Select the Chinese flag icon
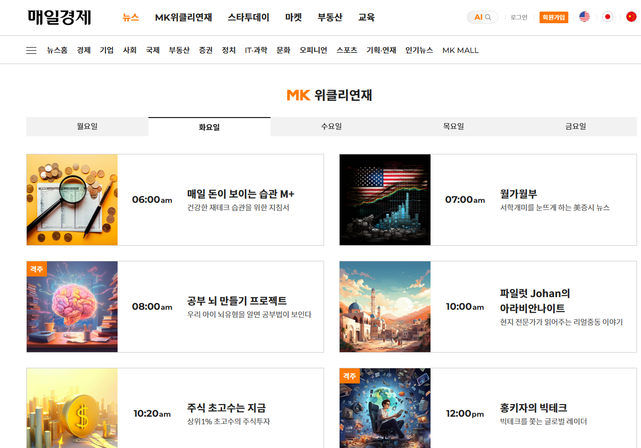Image resolution: width=641 pixels, height=448 pixels. [630, 16]
